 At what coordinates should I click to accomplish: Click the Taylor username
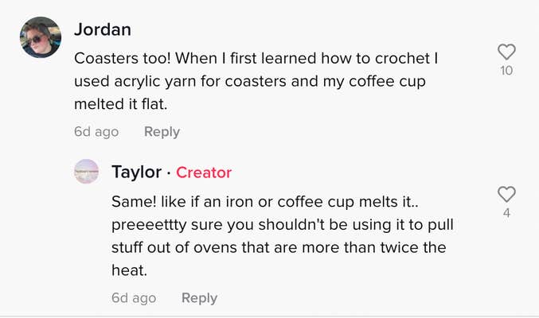click(x=137, y=173)
